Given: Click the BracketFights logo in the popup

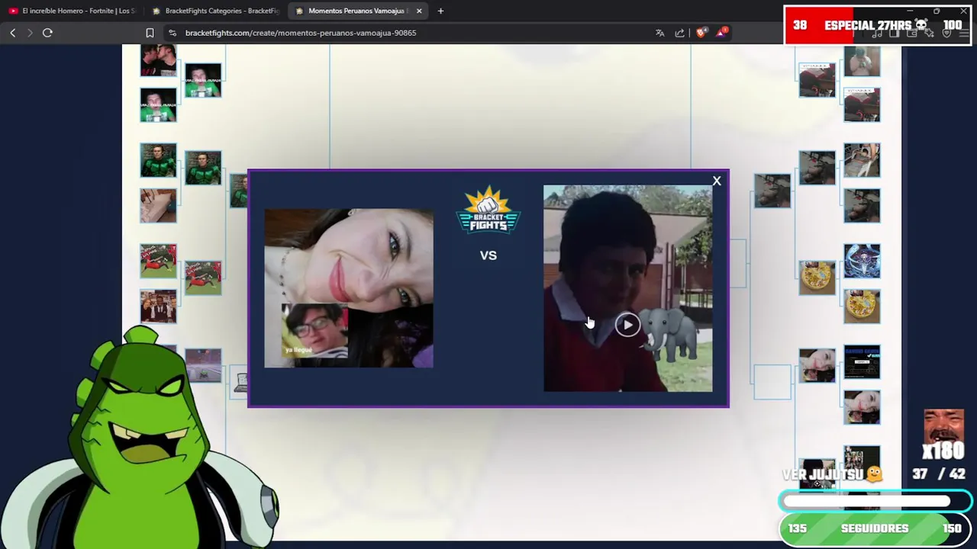Looking at the screenshot, I should [488, 210].
